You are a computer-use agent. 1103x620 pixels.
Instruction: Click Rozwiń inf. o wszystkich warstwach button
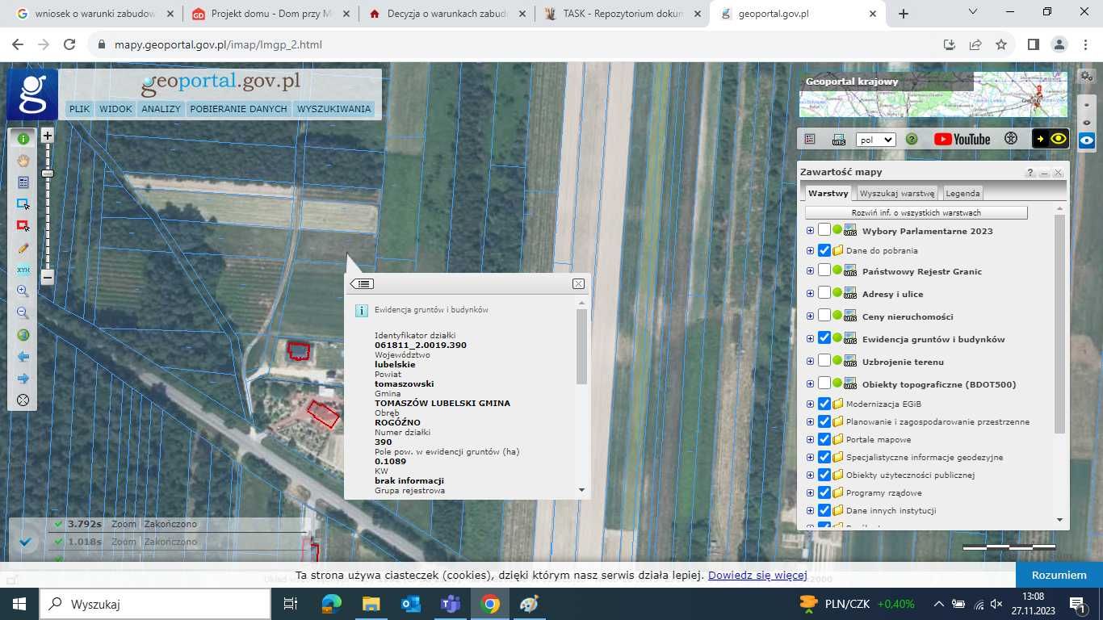point(916,212)
